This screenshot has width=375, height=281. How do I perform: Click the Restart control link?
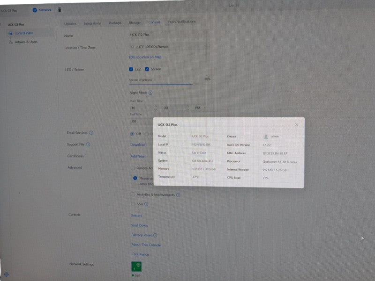pyautogui.click(x=136, y=216)
